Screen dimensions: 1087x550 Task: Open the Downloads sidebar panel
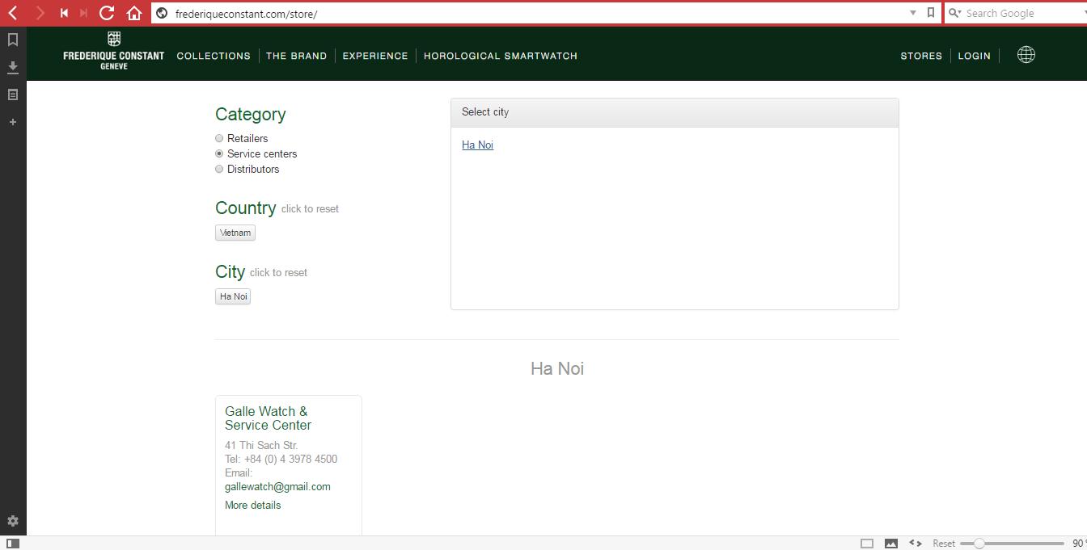13,67
